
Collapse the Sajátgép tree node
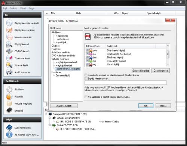coord(46,114)
